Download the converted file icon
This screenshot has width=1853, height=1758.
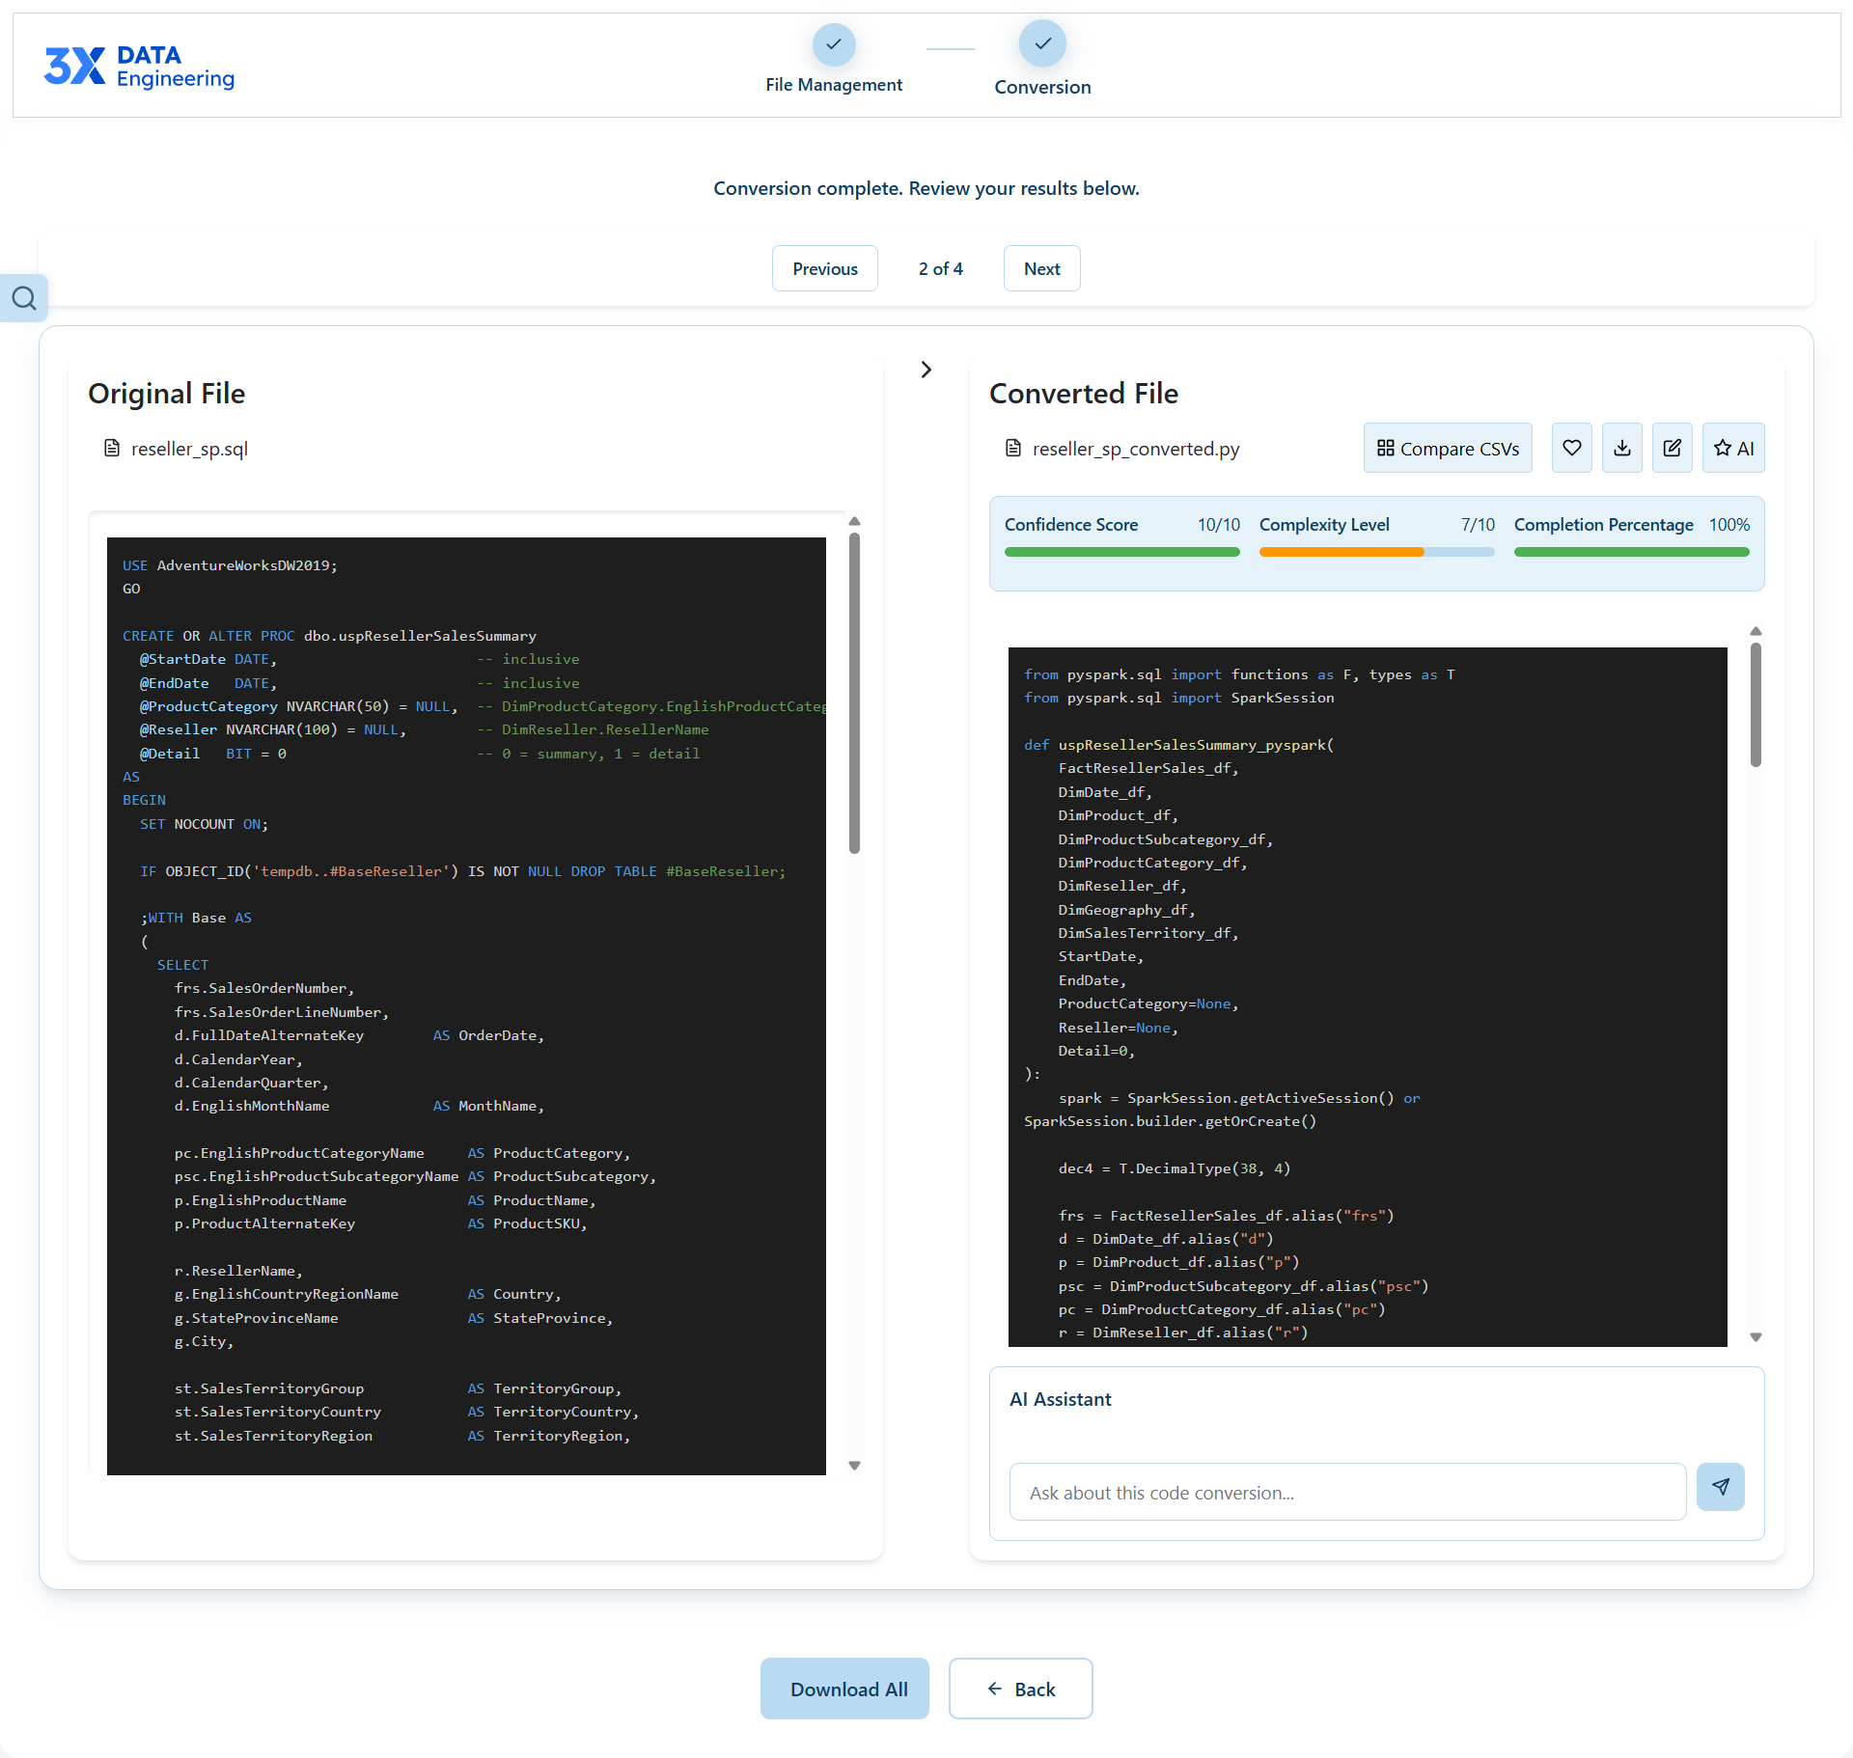click(x=1622, y=448)
